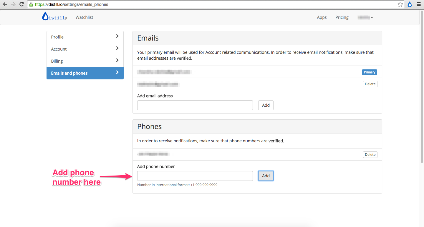Click the Primary badge on the first email

369,72
